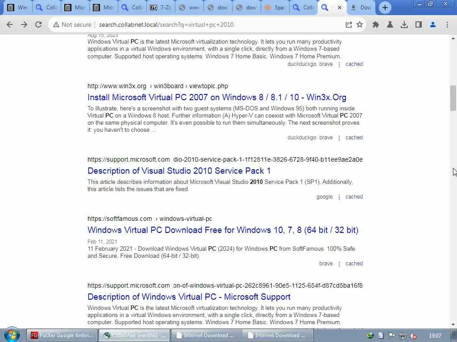
Task: Bookmark this page with the star icon
Action: (360, 25)
